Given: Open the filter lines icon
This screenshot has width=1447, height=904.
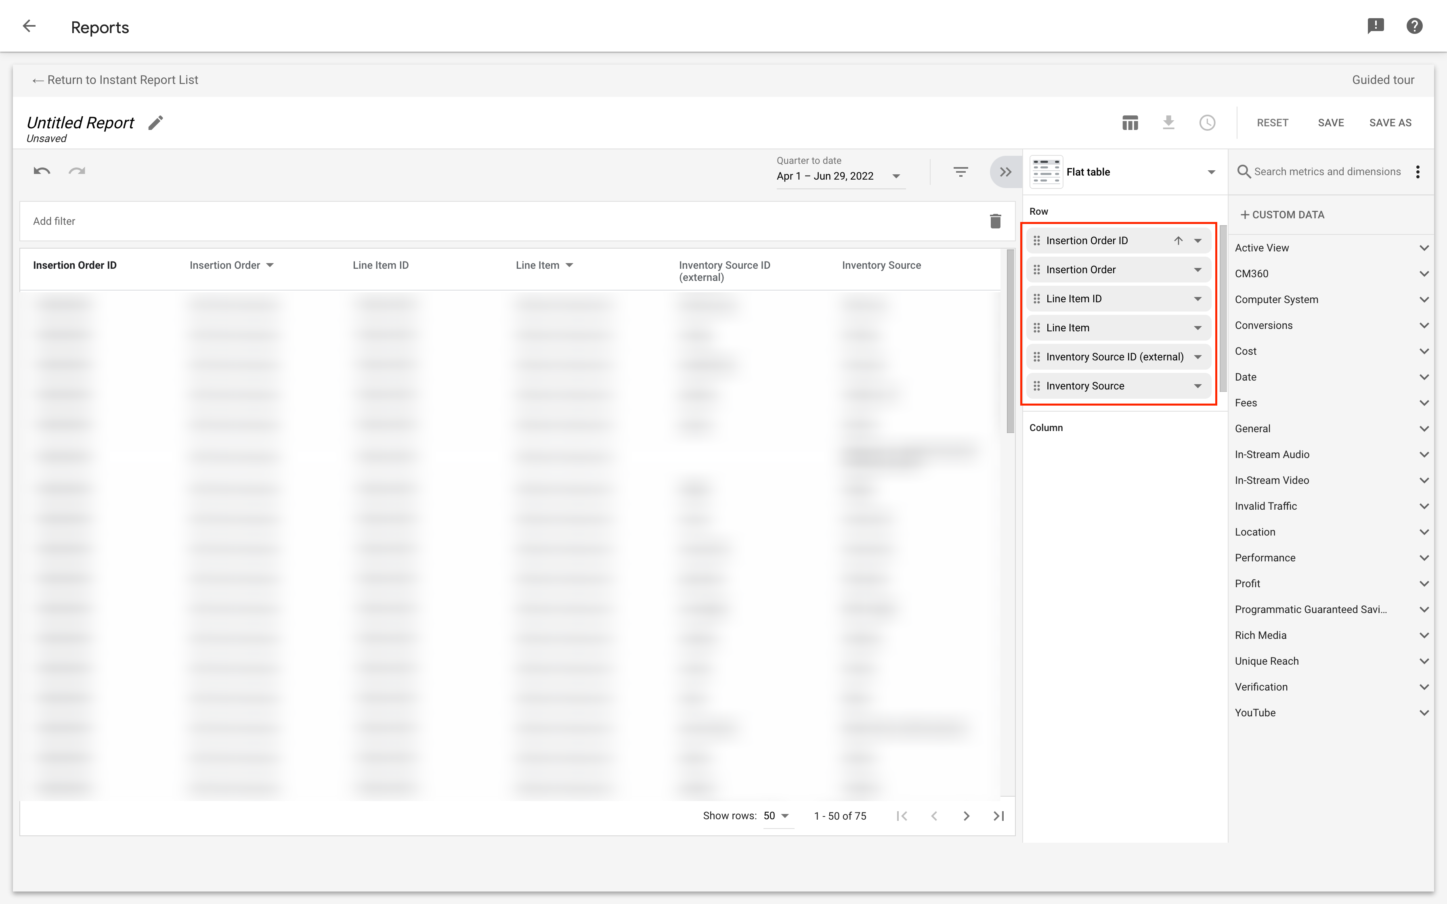Looking at the screenshot, I should 960,172.
